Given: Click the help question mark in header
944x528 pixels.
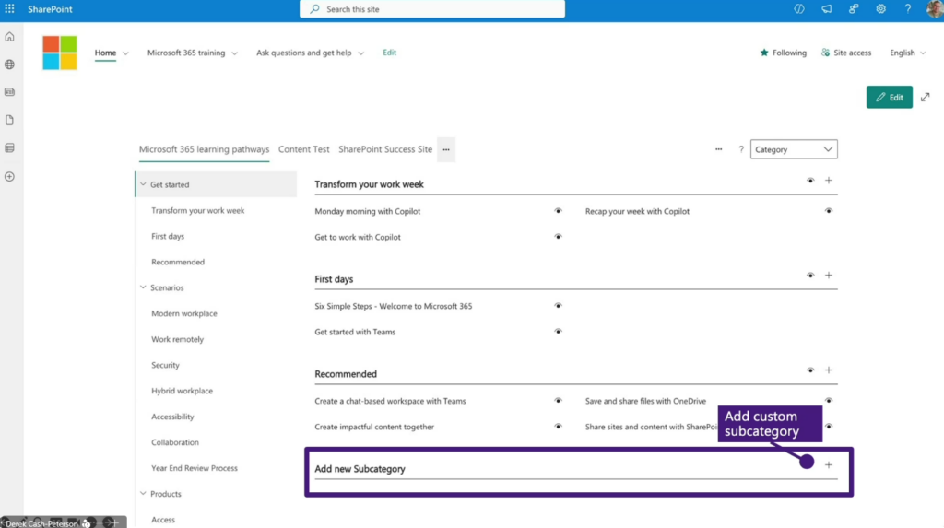Looking at the screenshot, I should pos(907,9).
